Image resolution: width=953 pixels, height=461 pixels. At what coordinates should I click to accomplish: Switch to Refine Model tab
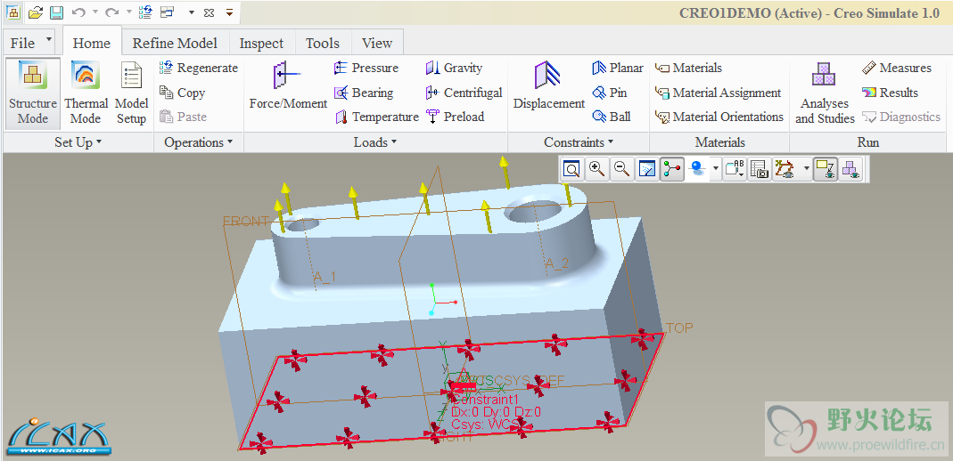[x=175, y=43]
